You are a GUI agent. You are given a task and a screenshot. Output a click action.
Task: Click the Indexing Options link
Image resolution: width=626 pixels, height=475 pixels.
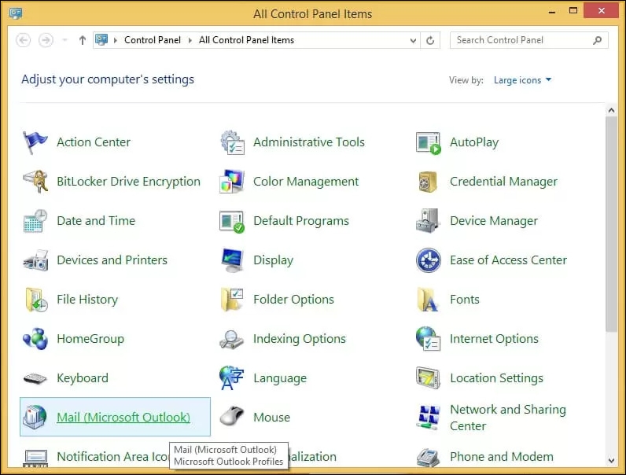[300, 338]
